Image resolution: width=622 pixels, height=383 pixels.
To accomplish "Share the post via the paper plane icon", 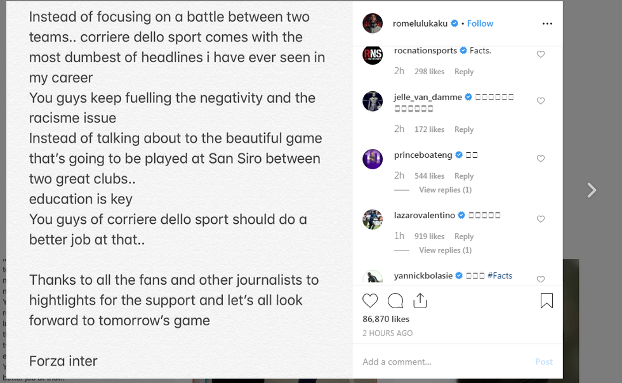I will coord(420,301).
